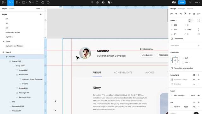Switch to the Prototype tab
Screen dimensions: 202x114
click(x=181, y=9)
